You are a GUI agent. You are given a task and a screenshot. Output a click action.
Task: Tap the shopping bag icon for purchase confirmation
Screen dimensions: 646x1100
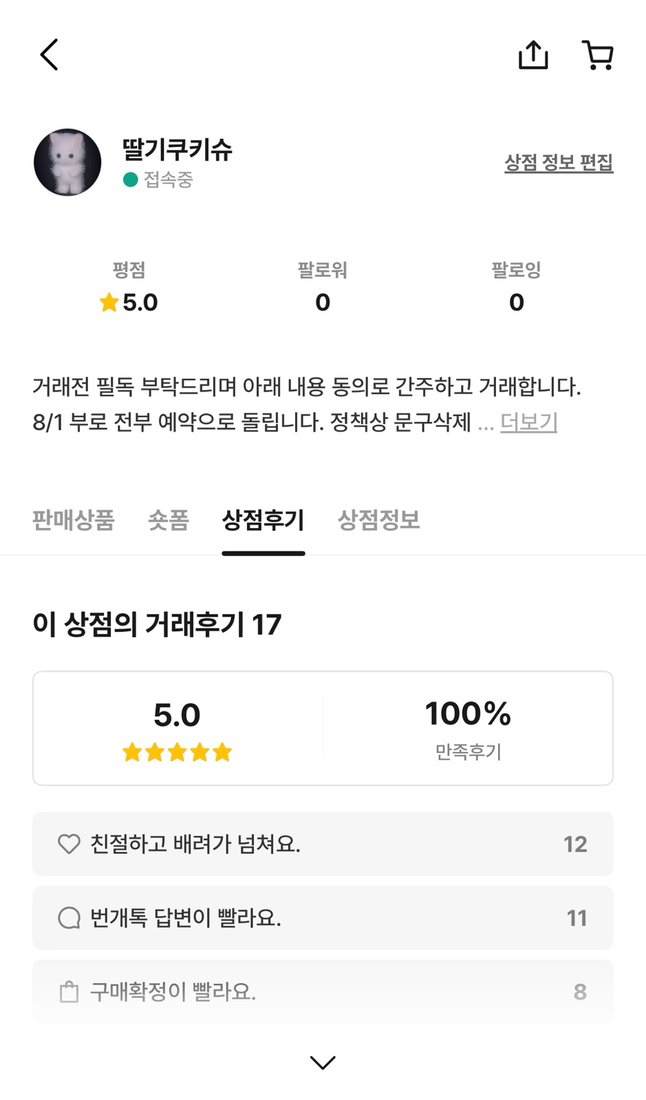(69, 992)
